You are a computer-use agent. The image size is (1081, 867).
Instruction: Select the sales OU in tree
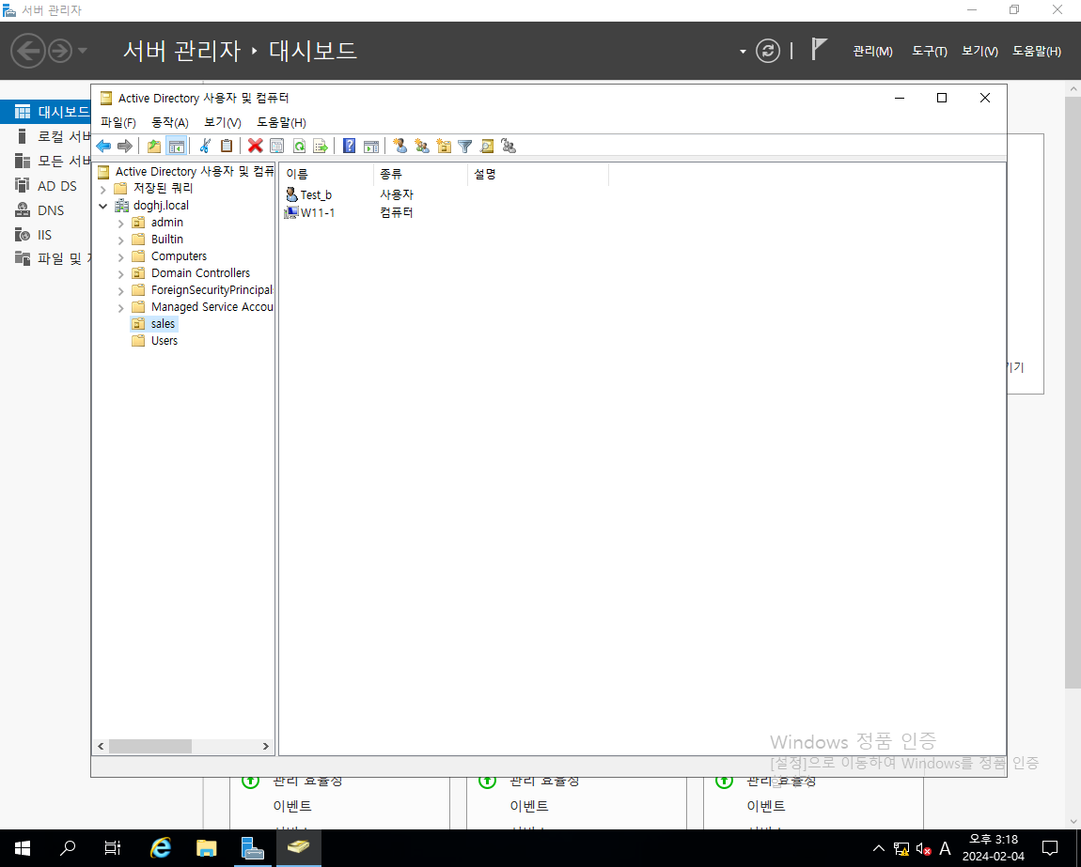[x=163, y=324]
